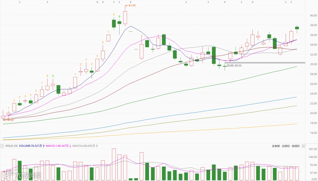Viewport: 318px width, 181px height.
Task: Select the gray 30.00-30.33 gap level bar
Action: pyautogui.click(x=265, y=62)
